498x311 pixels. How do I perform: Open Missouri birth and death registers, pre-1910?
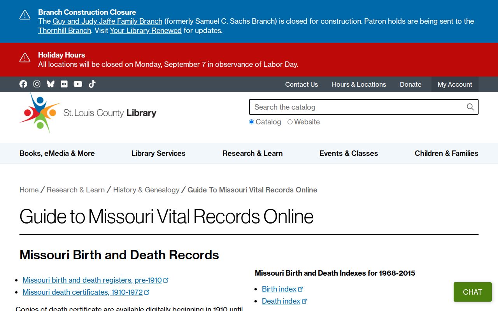92,280
